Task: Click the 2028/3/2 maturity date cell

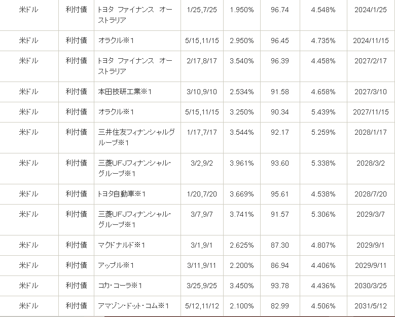Action: click(x=371, y=163)
